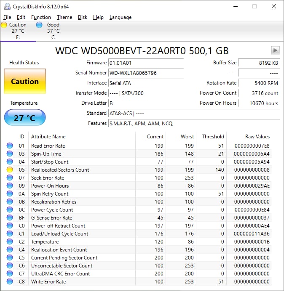Viewport: 284px width, 291px height.
Task: Click the Worst column header
Action: click(x=181, y=137)
